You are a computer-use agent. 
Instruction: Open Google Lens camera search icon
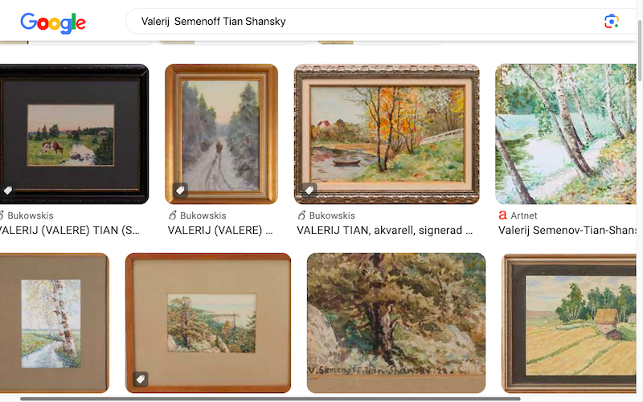tap(612, 22)
